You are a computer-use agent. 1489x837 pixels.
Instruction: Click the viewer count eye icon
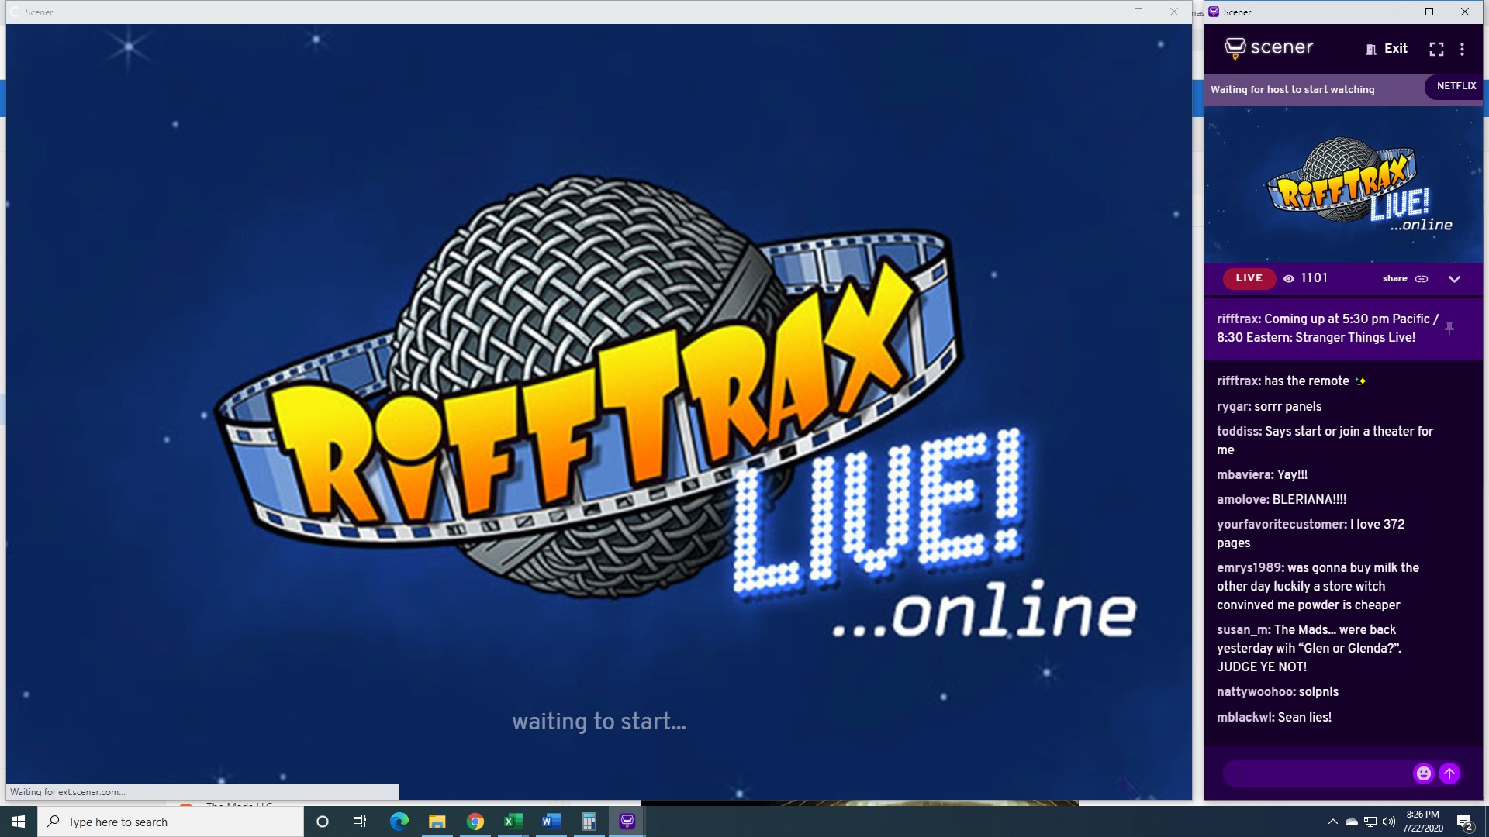[x=1289, y=279]
